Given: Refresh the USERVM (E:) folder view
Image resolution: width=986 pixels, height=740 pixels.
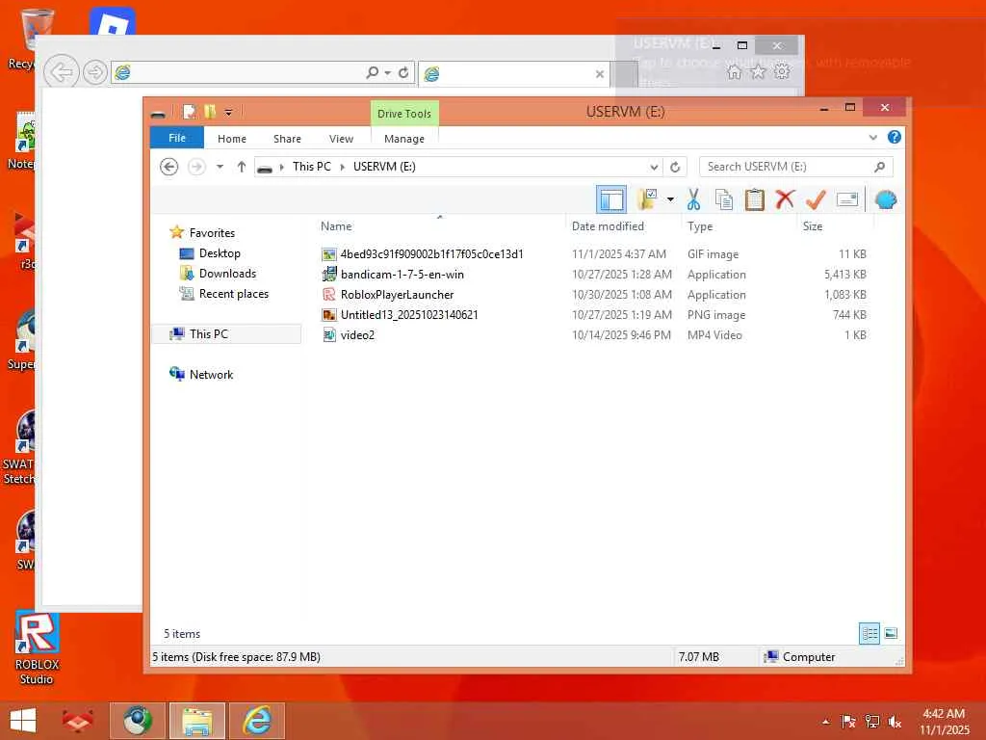Looking at the screenshot, I should coord(675,167).
